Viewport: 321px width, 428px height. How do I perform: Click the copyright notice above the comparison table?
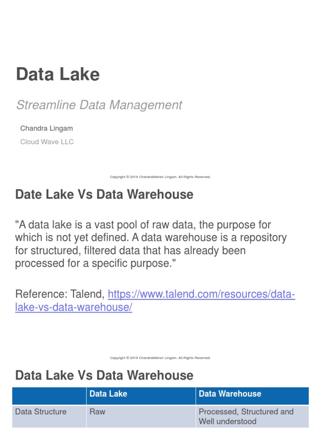(160, 358)
